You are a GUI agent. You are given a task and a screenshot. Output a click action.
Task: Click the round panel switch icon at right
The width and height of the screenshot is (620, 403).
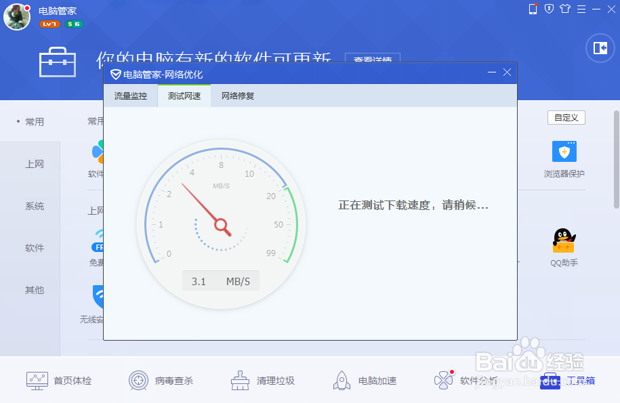click(600, 48)
